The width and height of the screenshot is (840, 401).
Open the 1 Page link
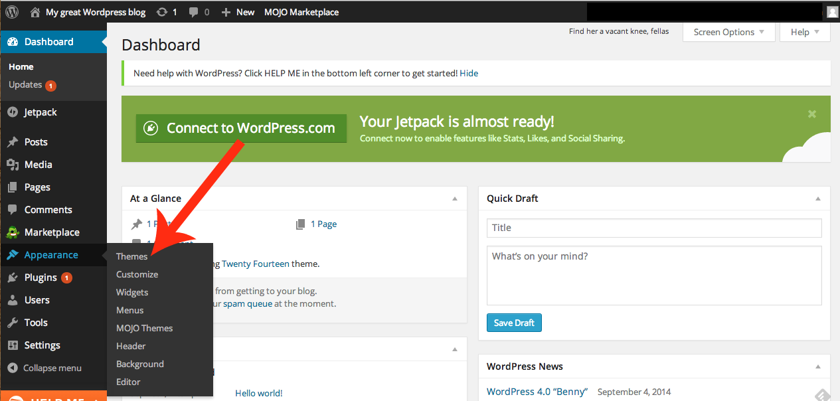pos(323,224)
